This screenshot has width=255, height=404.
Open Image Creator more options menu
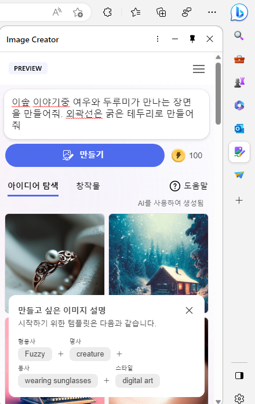pos(158,39)
